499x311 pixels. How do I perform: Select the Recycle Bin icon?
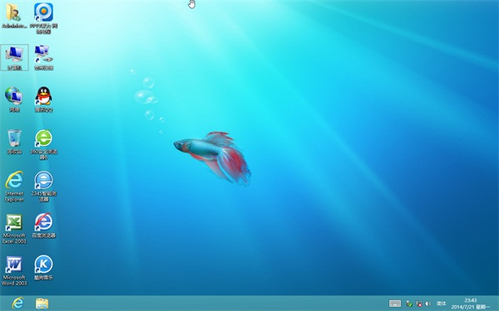click(x=14, y=142)
